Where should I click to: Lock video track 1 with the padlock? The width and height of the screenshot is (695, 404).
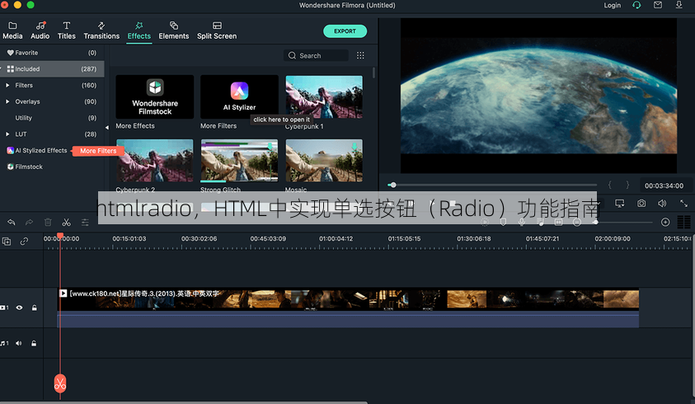coord(34,308)
